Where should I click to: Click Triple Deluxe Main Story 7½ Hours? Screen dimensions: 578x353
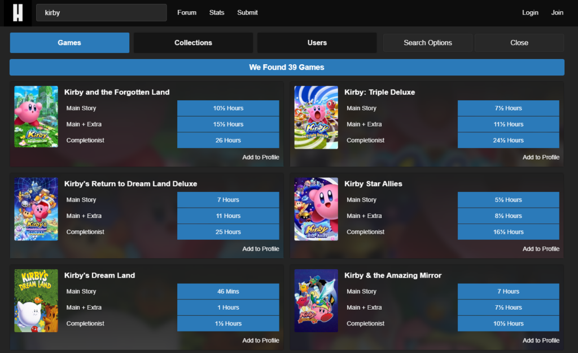[x=509, y=108]
